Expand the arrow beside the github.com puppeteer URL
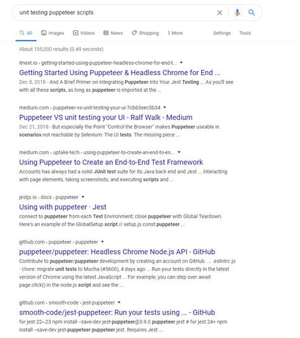The width and height of the screenshot is (300, 338). pos(103,242)
